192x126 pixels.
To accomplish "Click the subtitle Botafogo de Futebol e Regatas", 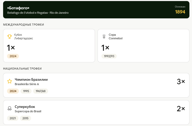I will point(27,13).
